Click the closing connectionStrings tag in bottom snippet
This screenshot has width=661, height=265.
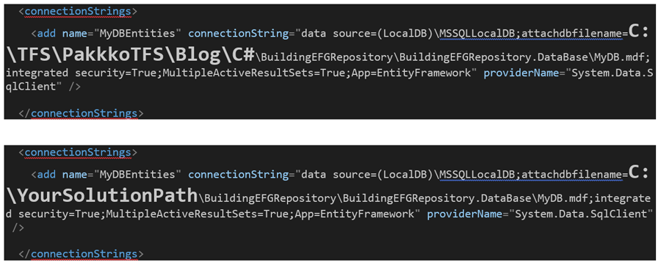(x=81, y=254)
